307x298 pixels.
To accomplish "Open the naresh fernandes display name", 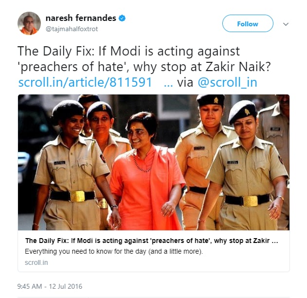I will (x=81, y=19).
